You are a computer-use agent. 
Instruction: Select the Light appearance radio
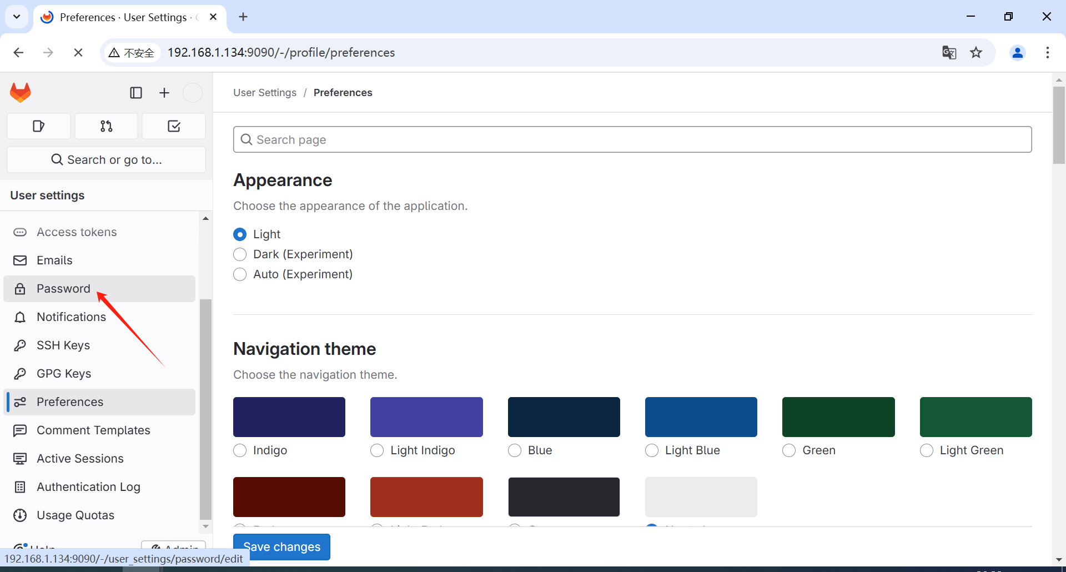click(240, 234)
